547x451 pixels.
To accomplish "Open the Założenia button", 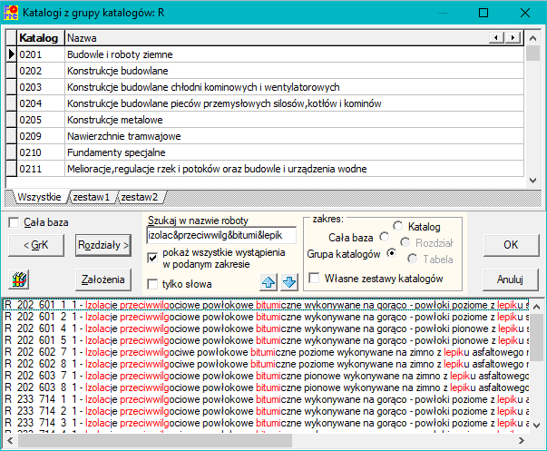I will click(x=103, y=279).
